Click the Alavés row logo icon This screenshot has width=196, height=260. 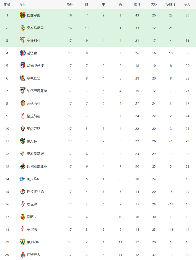(x=22, y=179)
